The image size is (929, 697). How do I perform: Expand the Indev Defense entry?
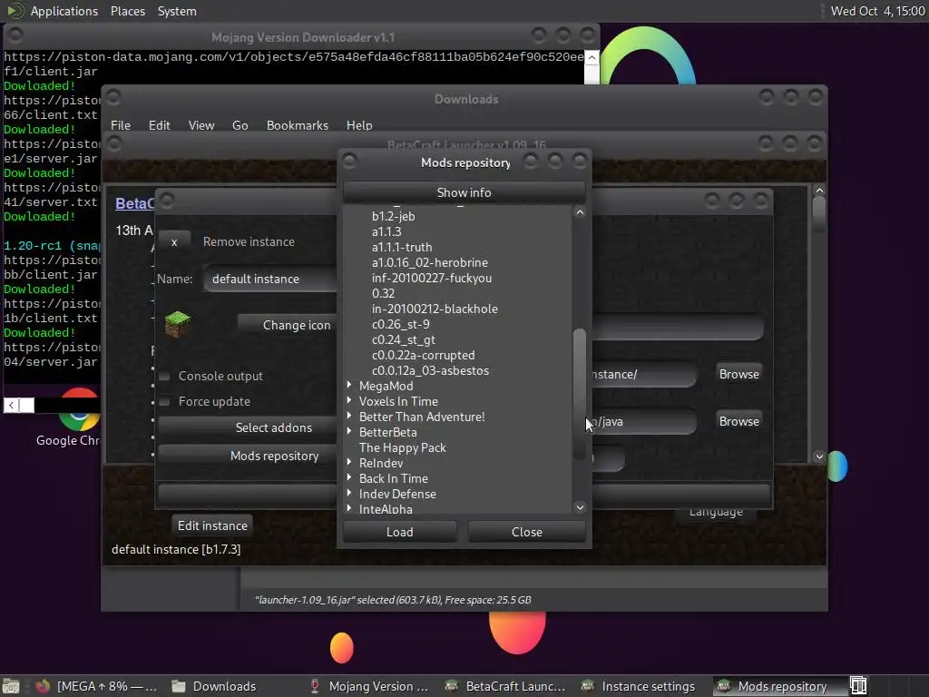[349, 493]
